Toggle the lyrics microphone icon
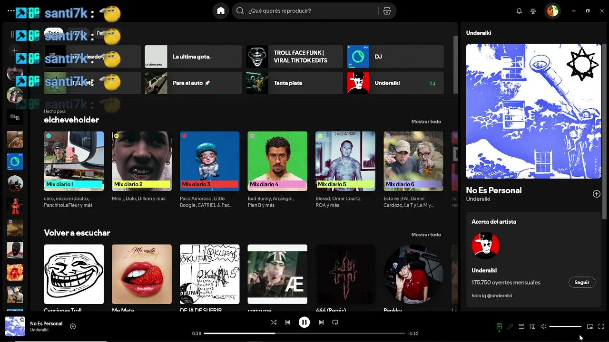The width and height of the screenshot is (609, 342). click(510, 326)
